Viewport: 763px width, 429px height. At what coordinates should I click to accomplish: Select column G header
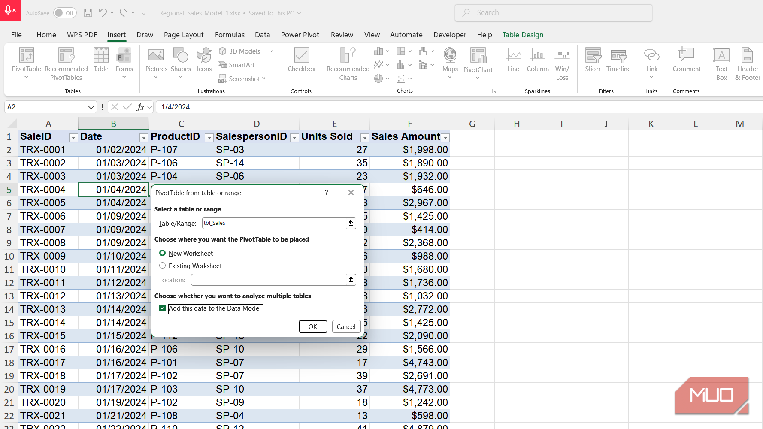(x=472, y=124)
